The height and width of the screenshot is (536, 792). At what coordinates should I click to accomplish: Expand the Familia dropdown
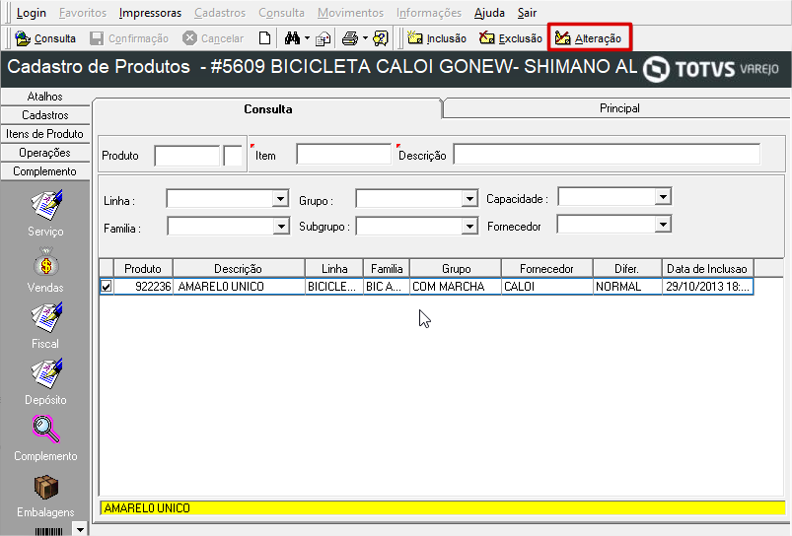click(x=281, y=226)
